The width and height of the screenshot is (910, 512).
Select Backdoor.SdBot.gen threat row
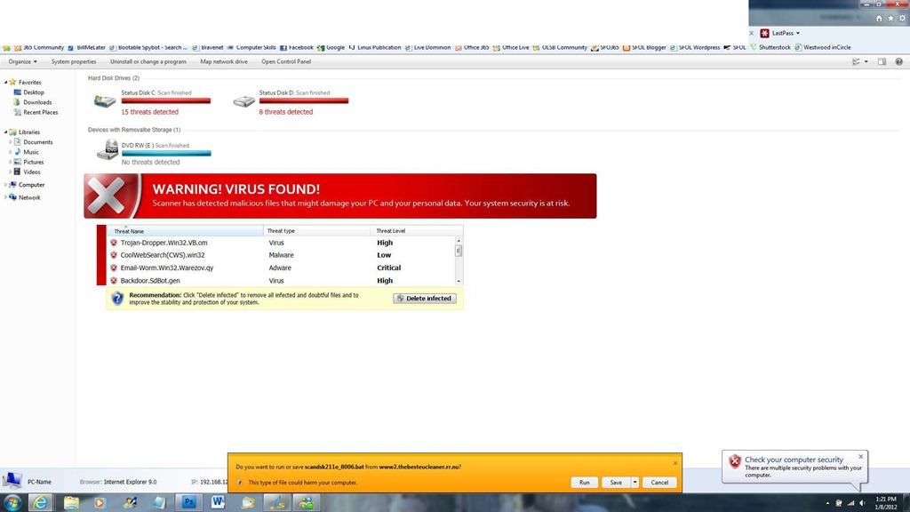pyautogui.click(x=281, y=280)
